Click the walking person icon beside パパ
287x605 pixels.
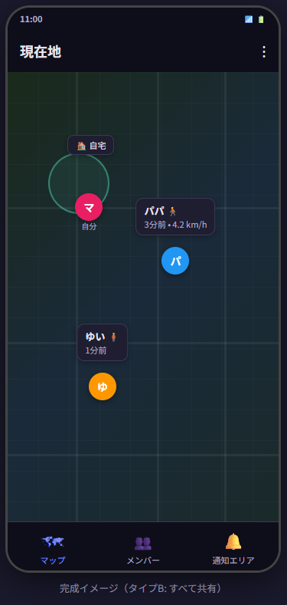pos(172,211)
